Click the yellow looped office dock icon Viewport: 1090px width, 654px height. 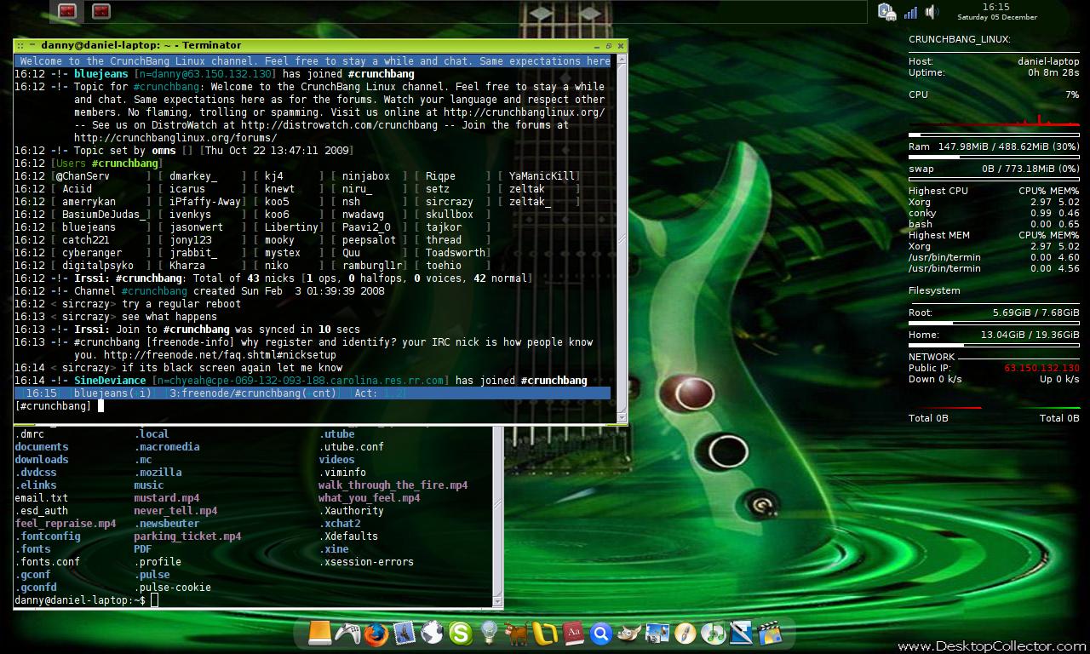pyautogui.click(x=544, y=634)
